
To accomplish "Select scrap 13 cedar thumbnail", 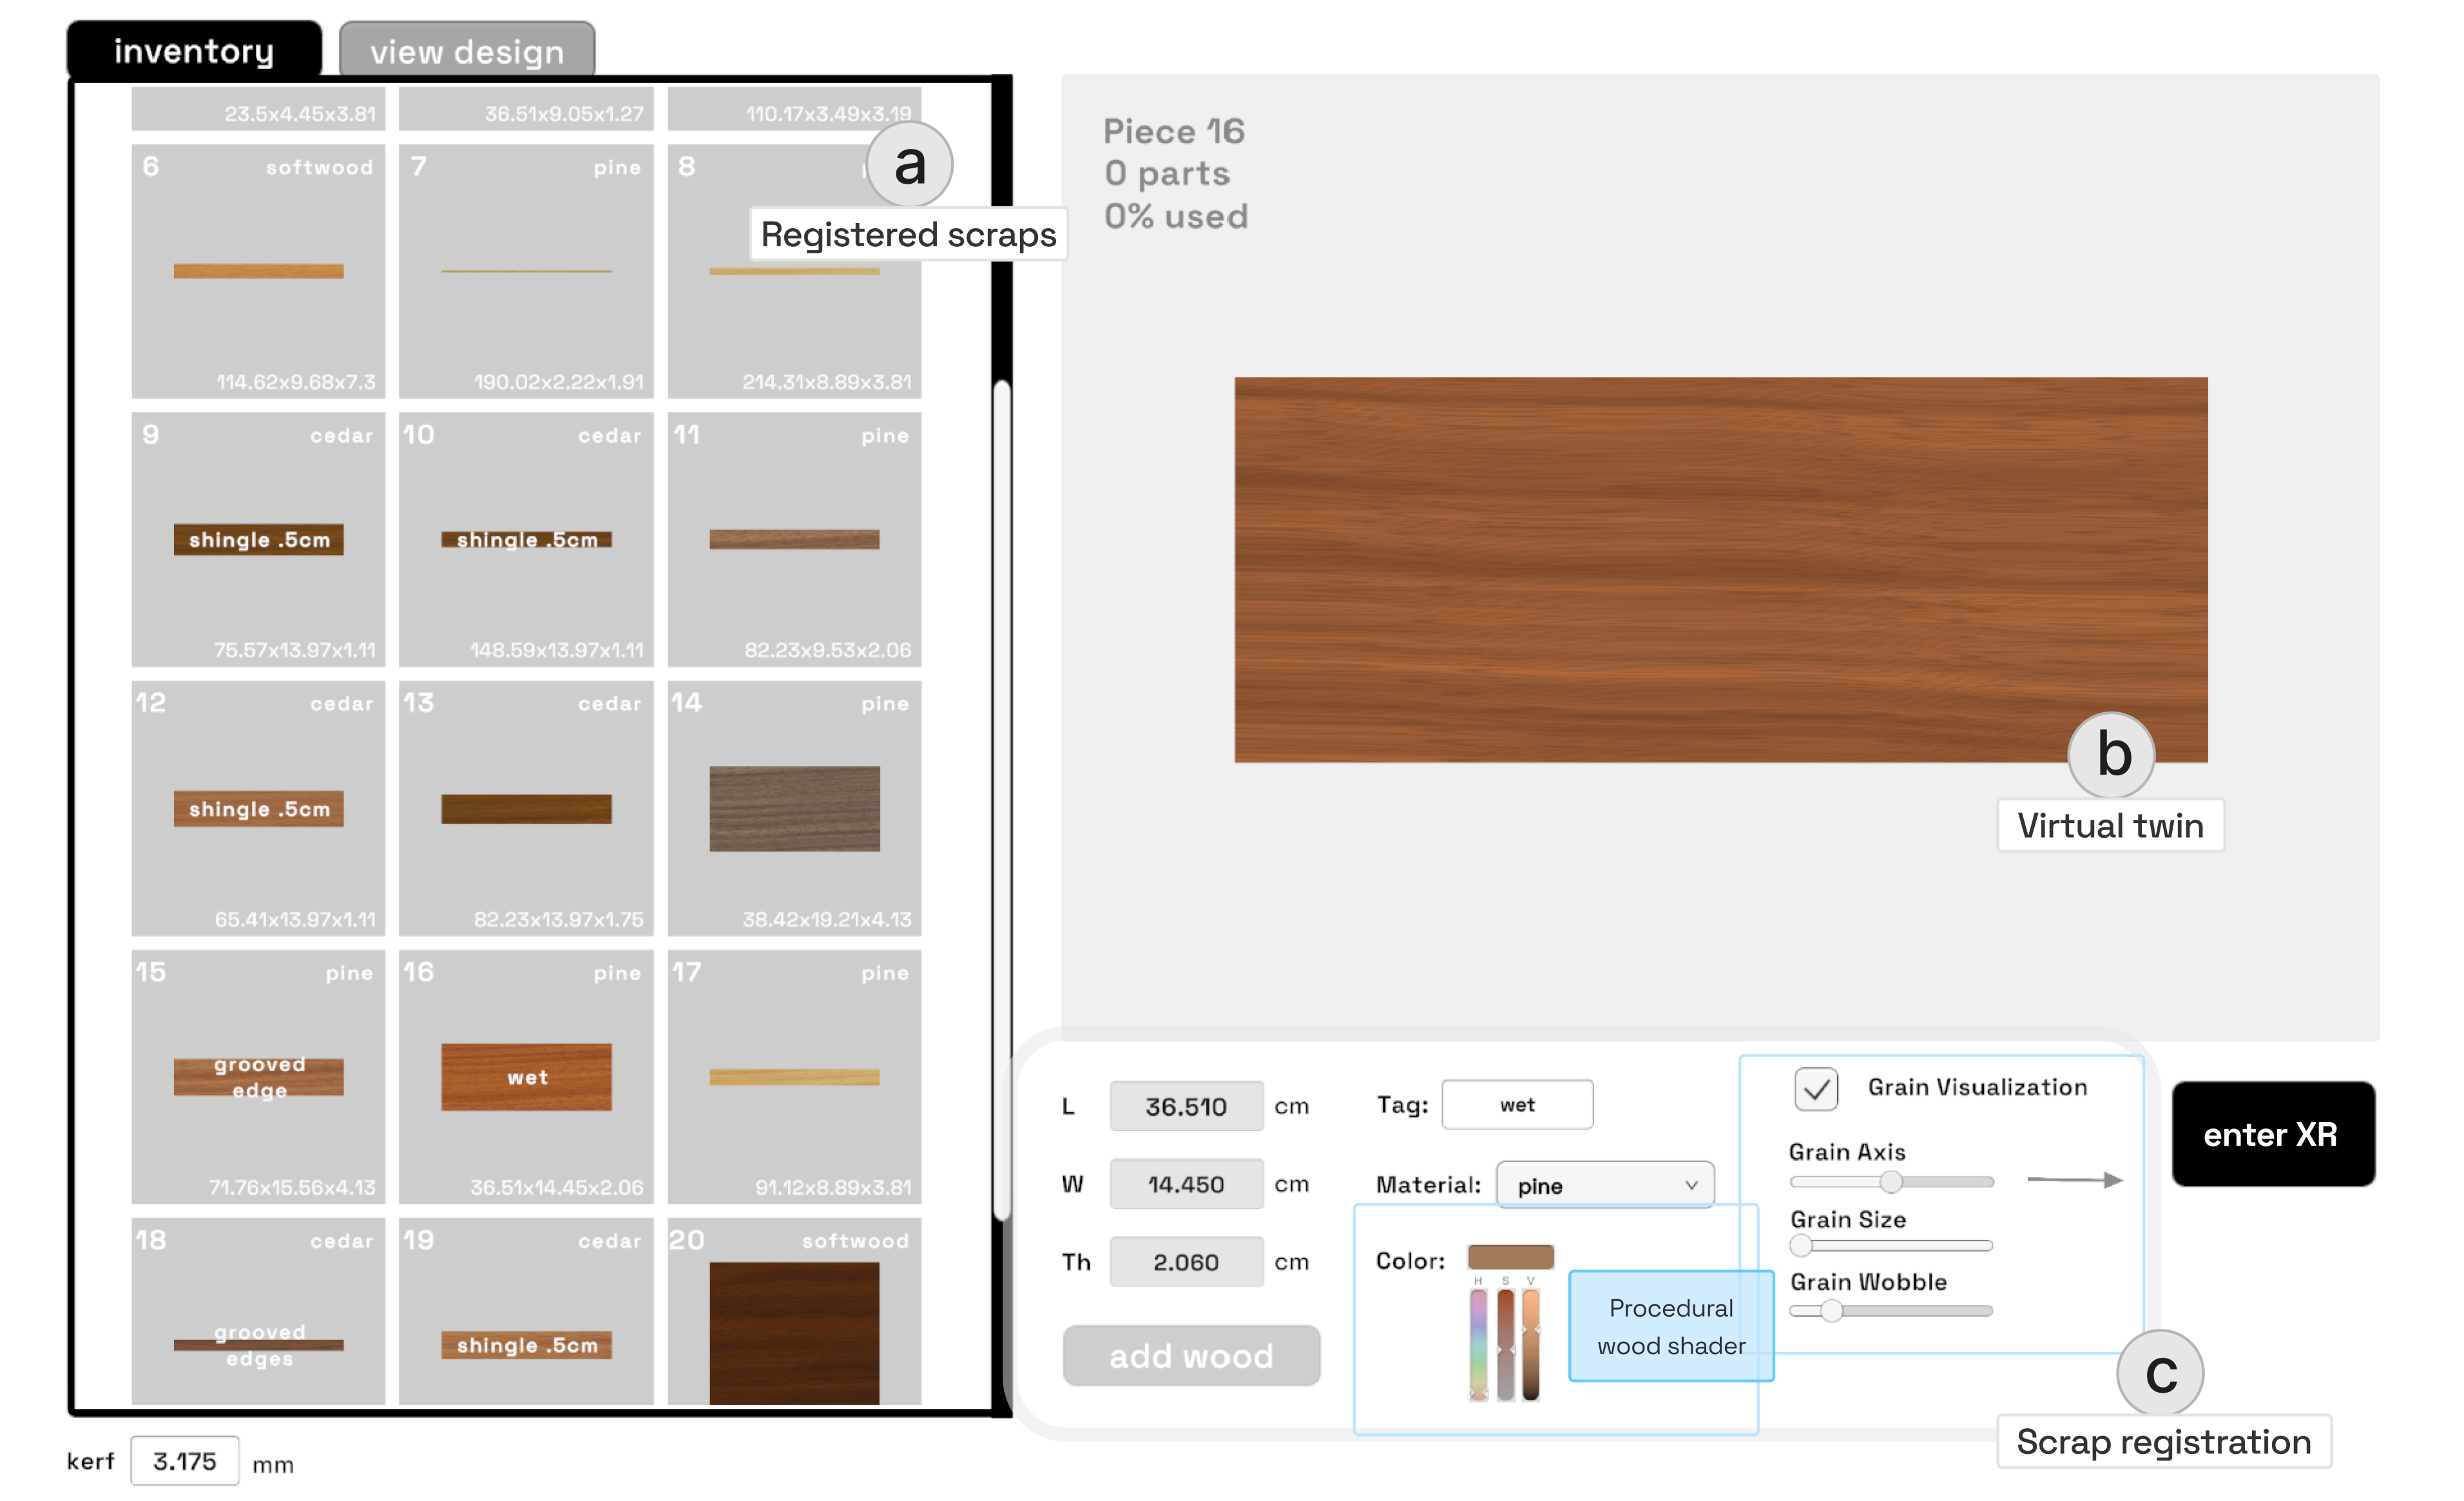I will [526, 808].
